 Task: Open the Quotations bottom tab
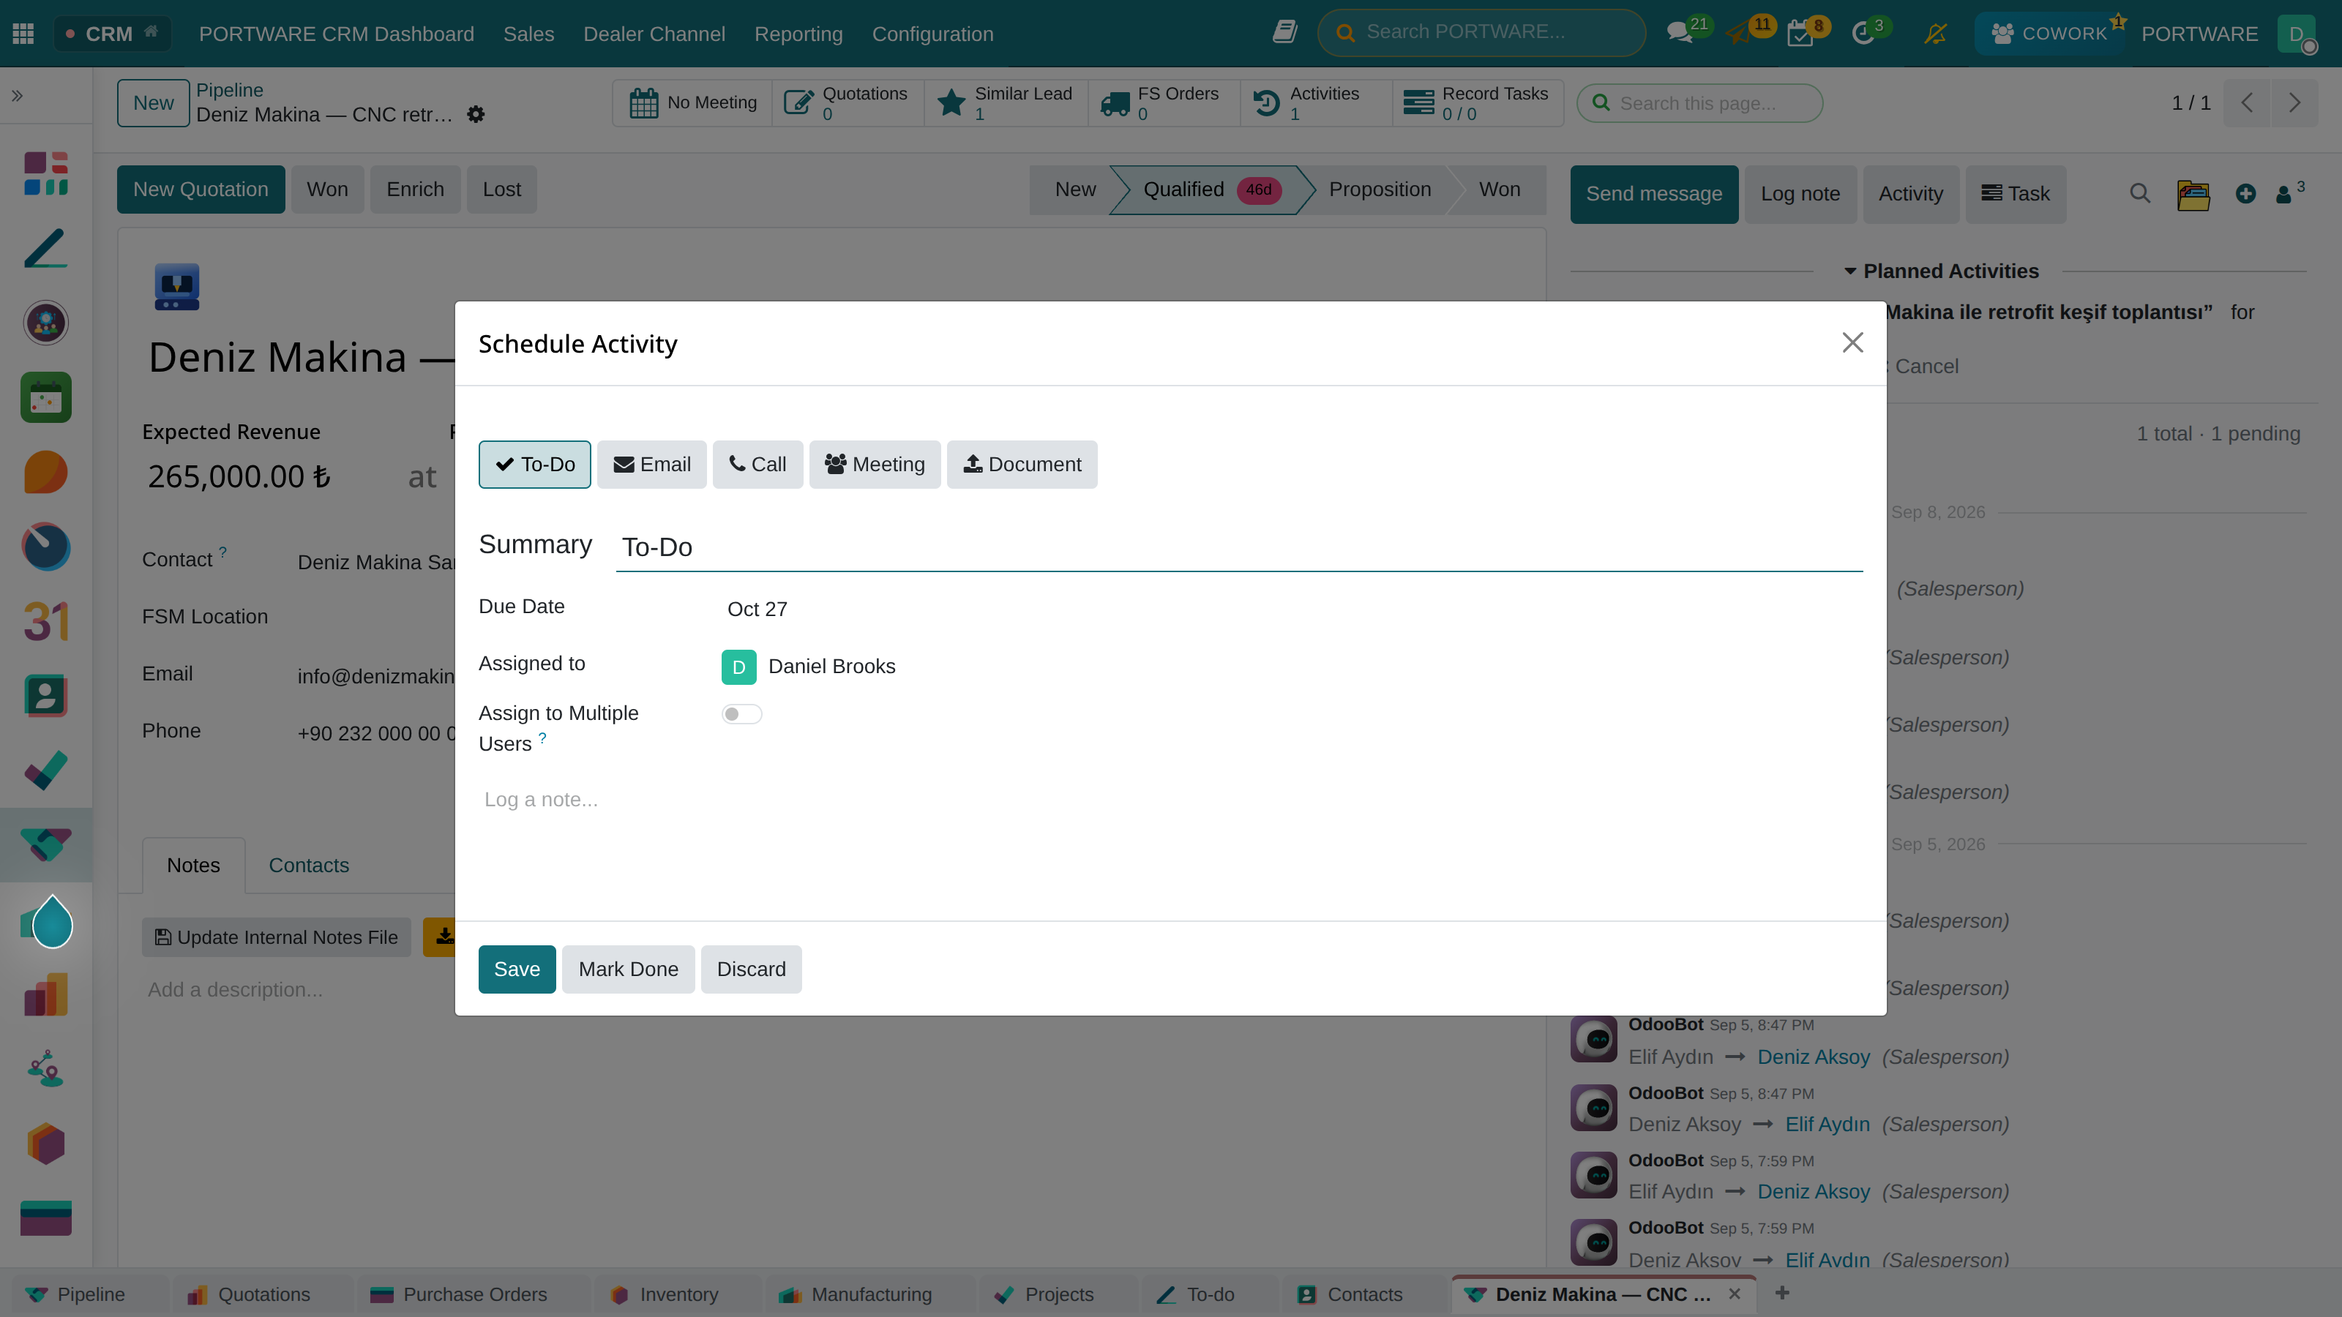tap(263, 1294)
